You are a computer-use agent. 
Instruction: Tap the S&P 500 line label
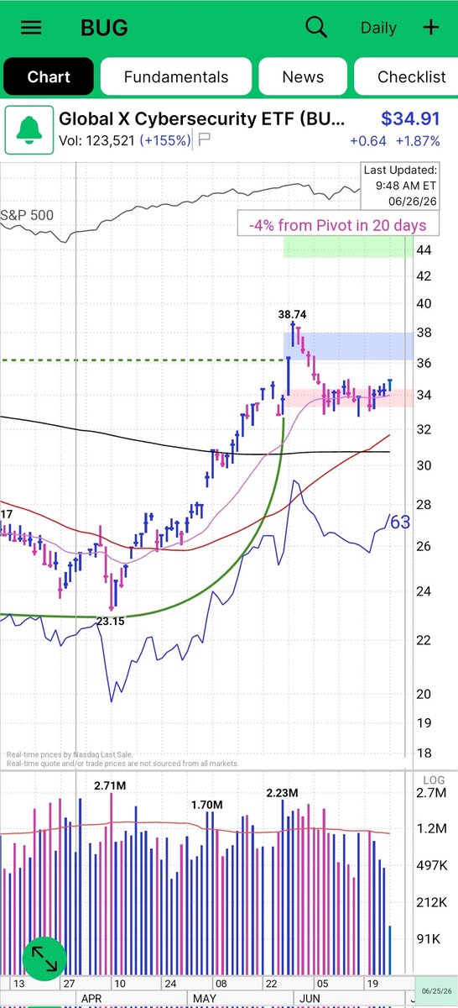[x=27, y=215]
